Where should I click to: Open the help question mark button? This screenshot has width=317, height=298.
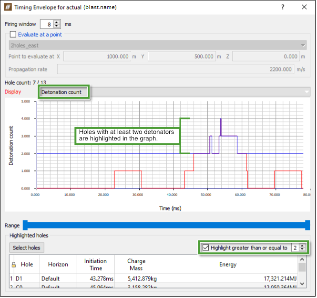[x=283, y=7]
